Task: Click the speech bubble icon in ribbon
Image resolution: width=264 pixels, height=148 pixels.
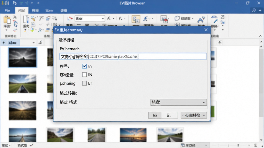Action: point(177,18)
